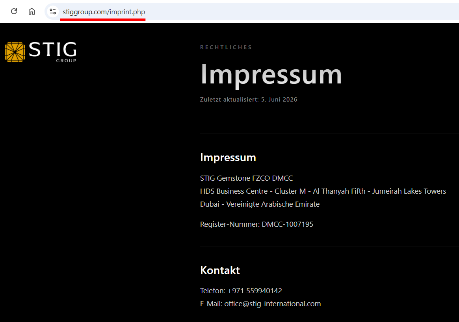Click the phone number +971 559940142

tap(255, 291)
